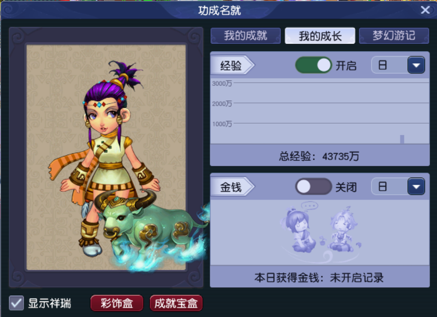Click the sleeping chibi character illustration
Viewport: 437px width, 317px height.
(x=343, y=230)
